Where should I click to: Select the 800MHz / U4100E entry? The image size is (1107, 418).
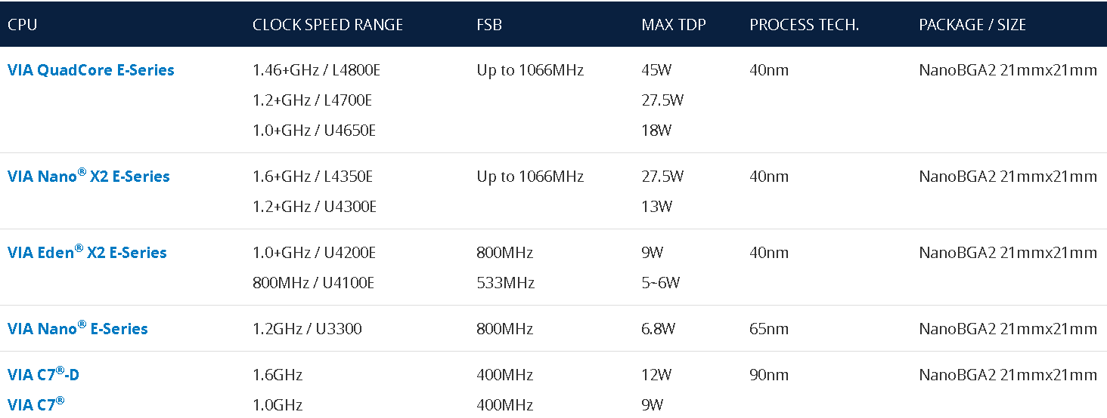[314, 283]
